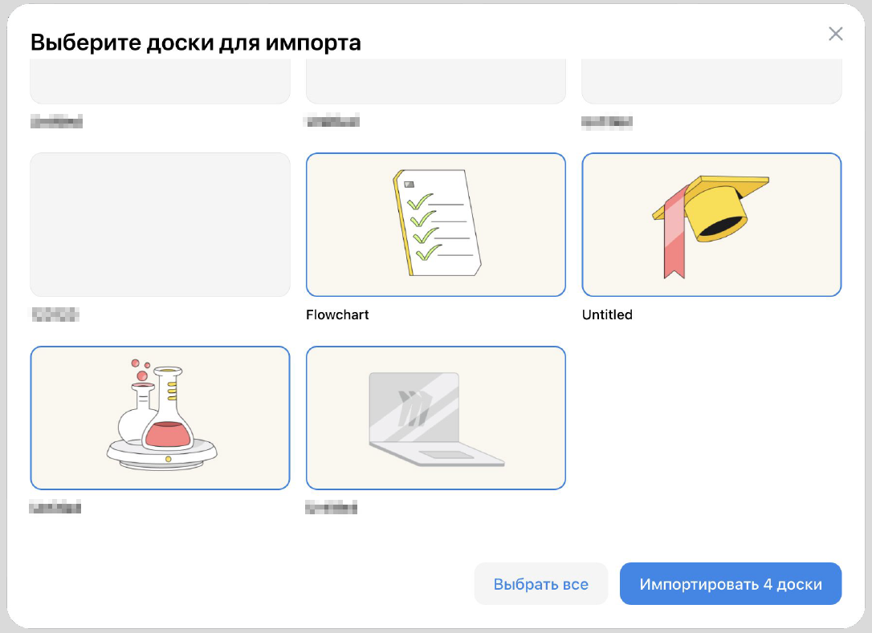Click the blurred name under the empty gray board
This screenshot has height=633, width=872.
[55, 314]
